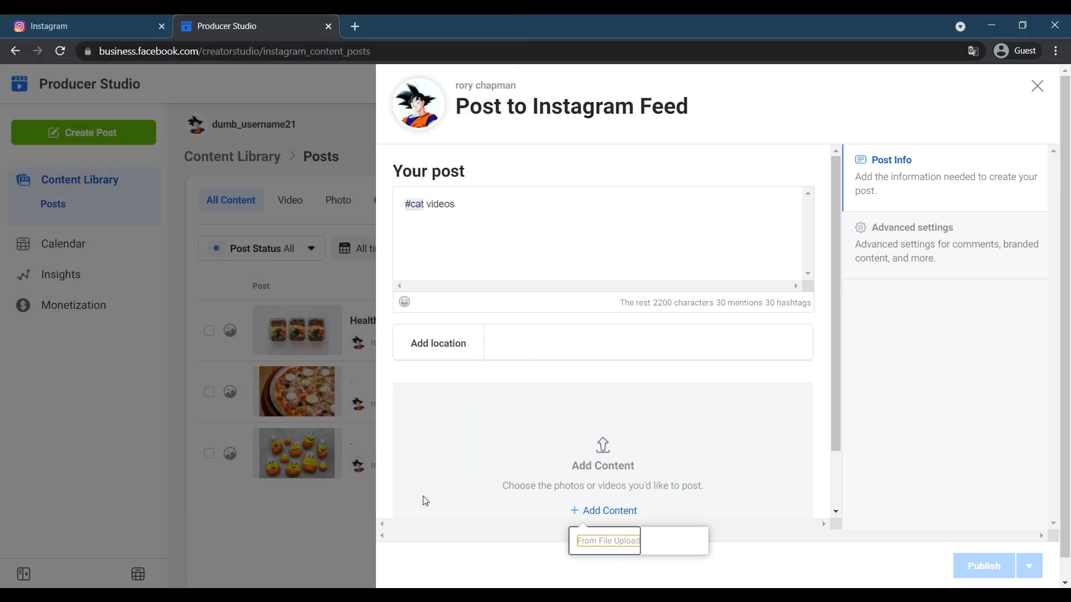Collapse the sidebar using bottom-left icon
The width and height of the screenshot is (1071, 602).
coord(23,574)
